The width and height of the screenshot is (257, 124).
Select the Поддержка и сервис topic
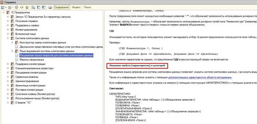tap(27, 25)
